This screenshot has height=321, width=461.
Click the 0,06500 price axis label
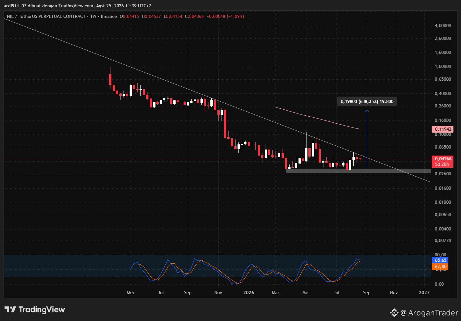443,147
